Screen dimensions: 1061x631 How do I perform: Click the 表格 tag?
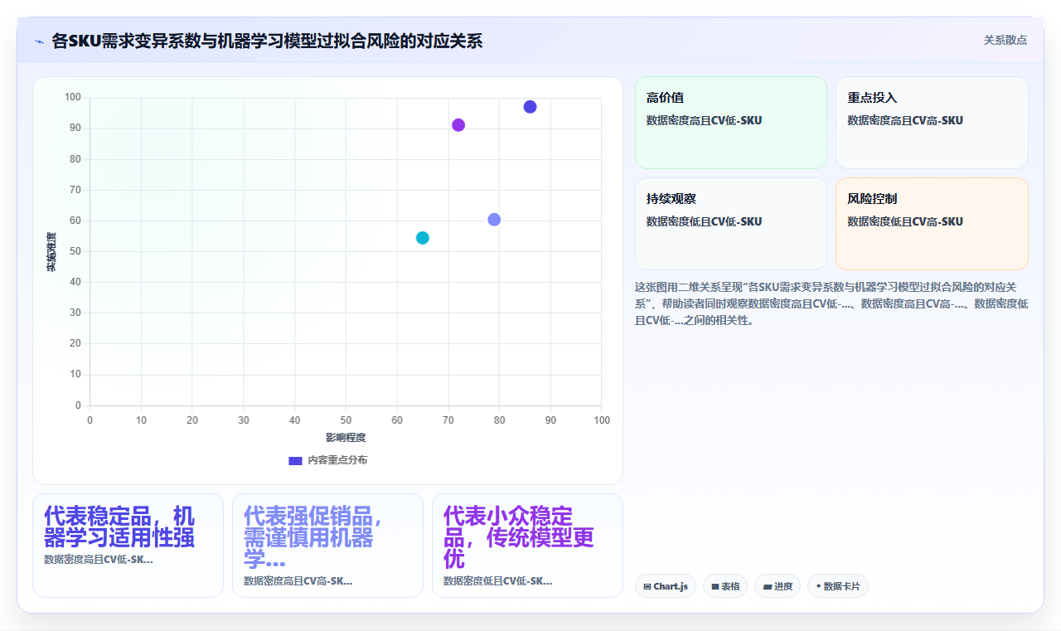point(725,586)
